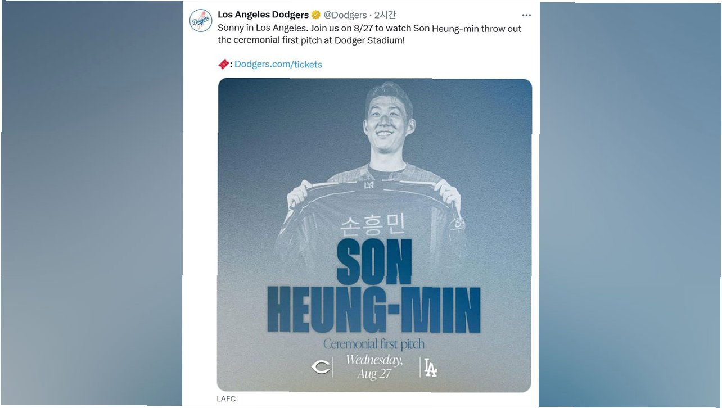Click the Wednesday, Aug 27 date text
Screen dimensions: 722x408
(374, 367)
